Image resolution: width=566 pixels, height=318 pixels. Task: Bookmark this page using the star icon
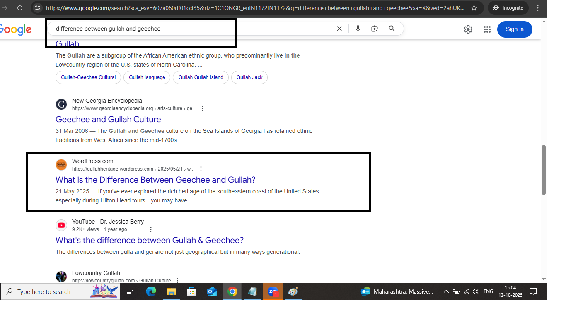coord(474,7)
